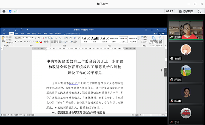The width and height of the screenshot is (205, 125).
Task: Click the increase indent icon
Action: (x=67, y=38)
